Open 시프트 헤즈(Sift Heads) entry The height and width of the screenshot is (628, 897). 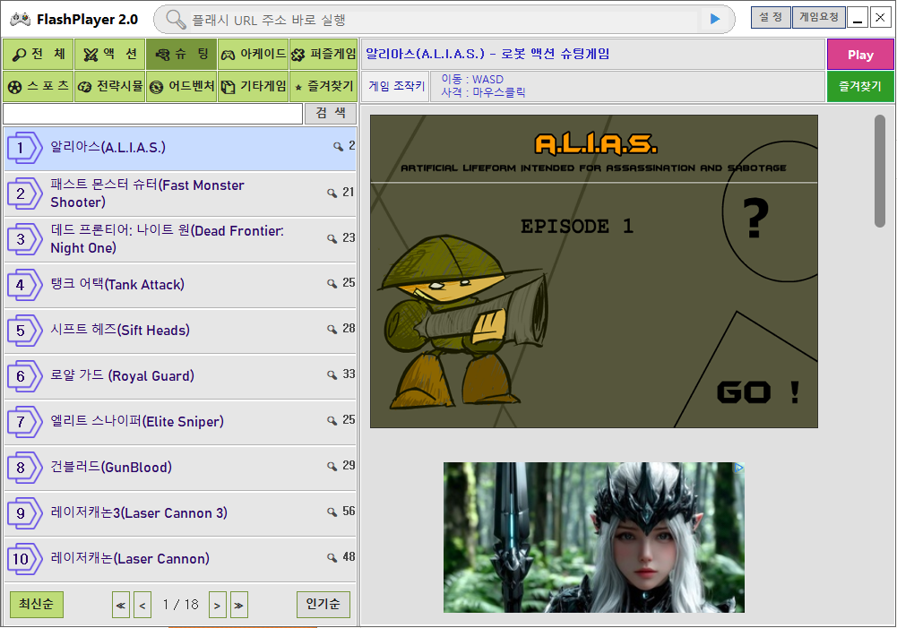click(179, 331)
